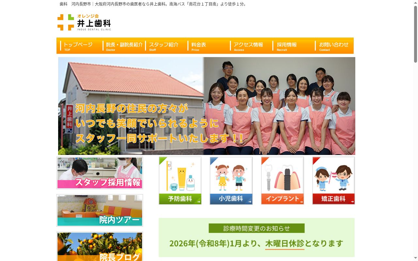This screenshot has height=261, width=418.
Task: Select the 小児歯科 children icon card
Action: tap(231, 181)
